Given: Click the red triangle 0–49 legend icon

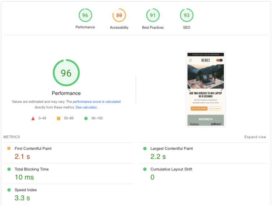Looking at the screenshot, I should [33, 119].
